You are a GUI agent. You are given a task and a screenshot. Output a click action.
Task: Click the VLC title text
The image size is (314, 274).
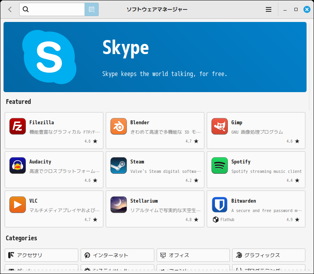pyautogui.click(x=33, y=201)
